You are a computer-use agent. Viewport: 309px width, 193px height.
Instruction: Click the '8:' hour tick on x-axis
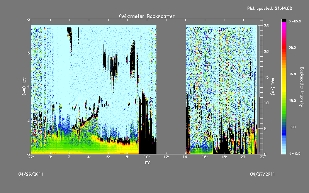[128, 157]
